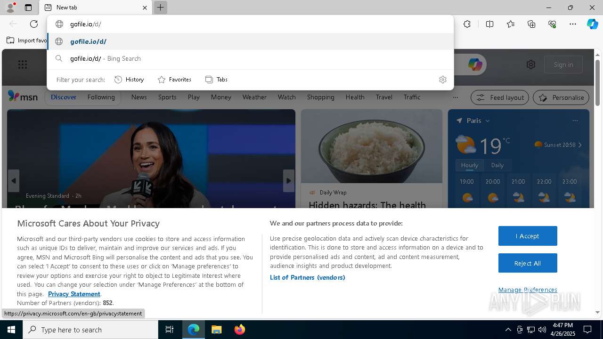Screen dimensions: 603x339
Task: Open Task View on taskbar
Action: click(170, 330)
